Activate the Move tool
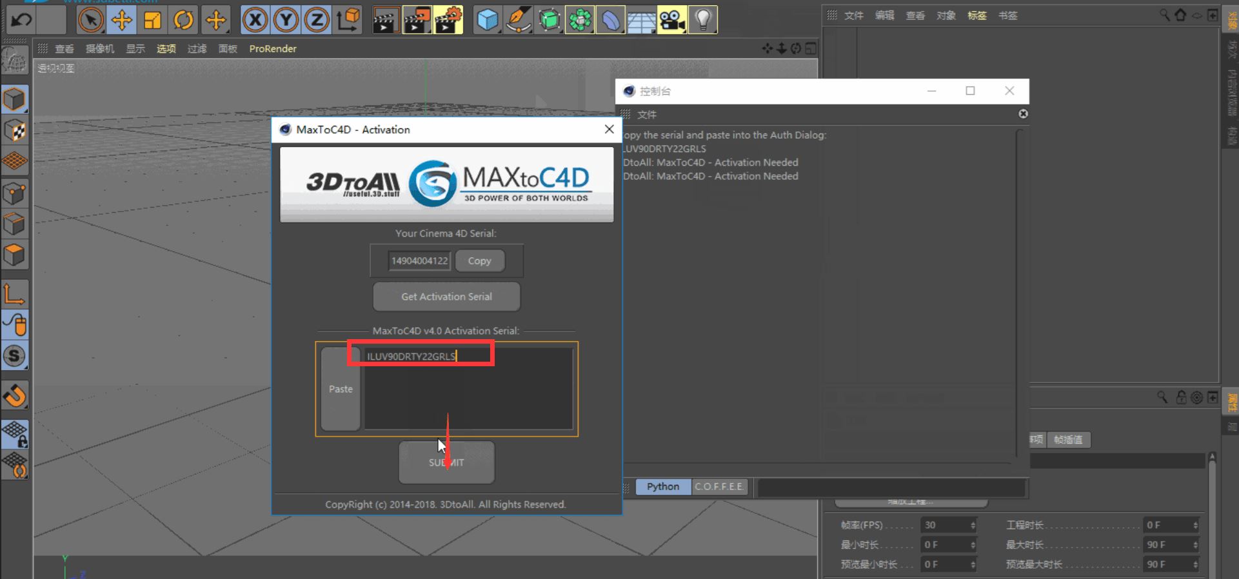The height and width of the screenshot is (579, 1239). [x=121, y=20]
